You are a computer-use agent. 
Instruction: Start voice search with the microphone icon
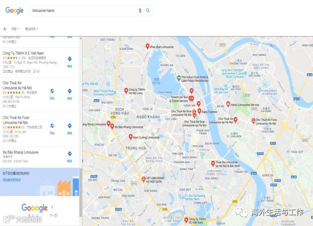pyautogui.click(x=140, y=10)
